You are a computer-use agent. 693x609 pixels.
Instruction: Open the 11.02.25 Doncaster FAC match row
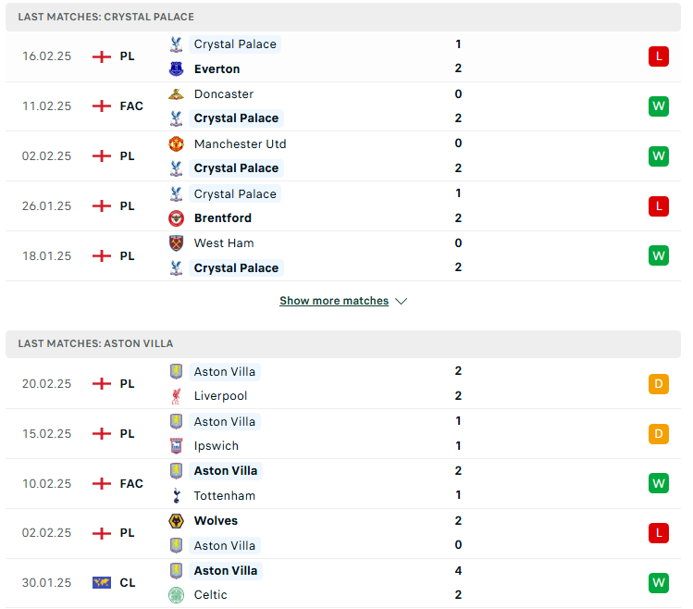(343, 106)
